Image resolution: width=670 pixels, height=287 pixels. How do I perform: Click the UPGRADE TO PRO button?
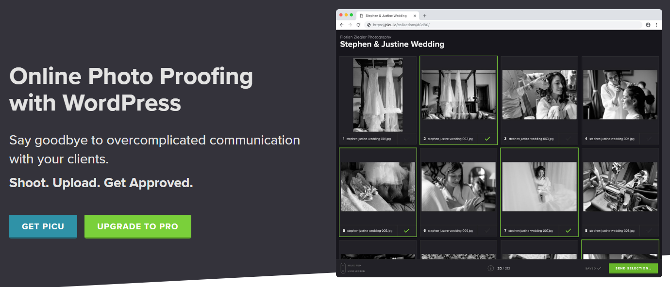point(137,226)
